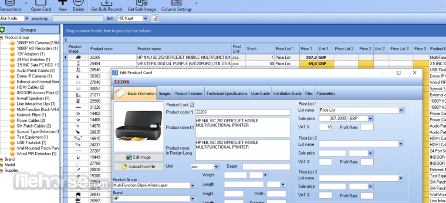The width and height of the screenshot is (446, 203).
Task: Click the WESTERN DIGITAL PURPLE product name cell
Action: [x=184, y=63]
